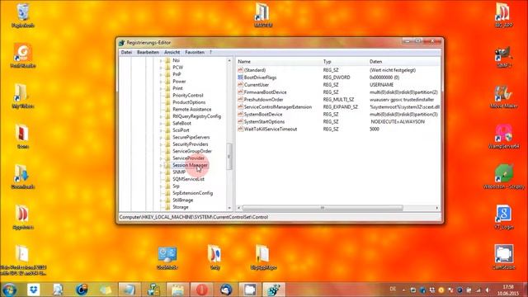Select the RtlQueryRegistryConfig key
This screenshot has width=528, height=297.
[196, 116]
